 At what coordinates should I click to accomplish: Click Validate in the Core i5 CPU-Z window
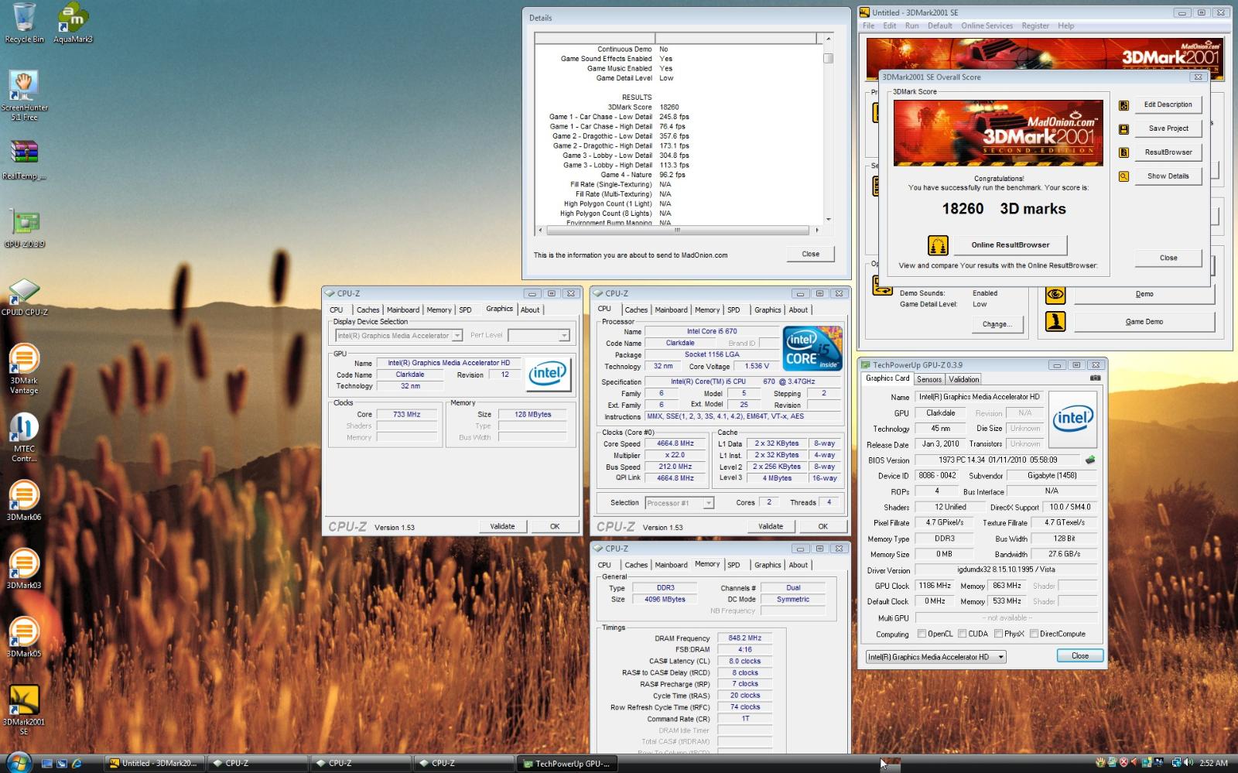(770, 526)
